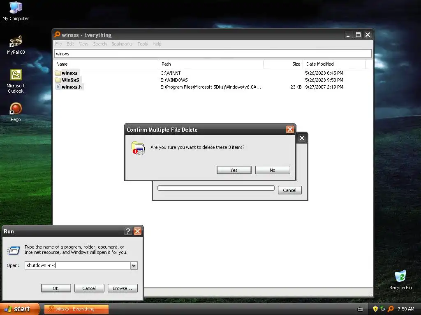421x315 pixels.
Task: Select the winsxs folder icon in C:\WINNT row
Action: click(58, 73)
